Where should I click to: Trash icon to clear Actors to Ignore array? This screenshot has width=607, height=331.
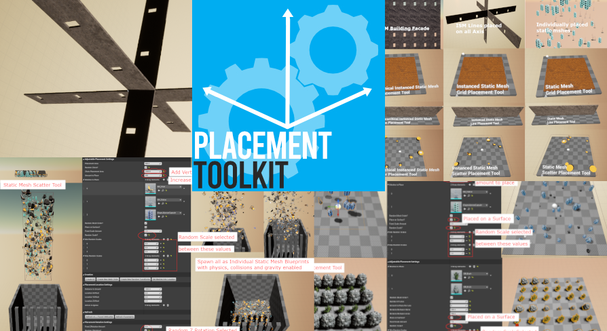click(x=168, y=305)
